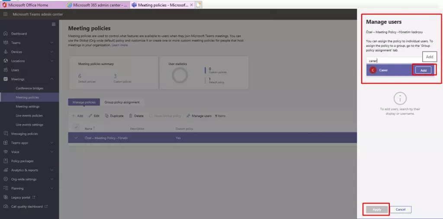The height and width of the screenshot is (219, 443).
Task: Collapse the Meetings sidebar section
Action: point(51,79)
